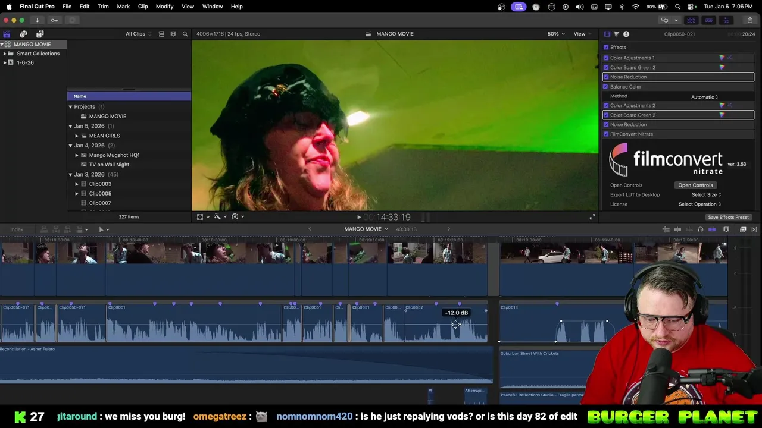This screenshot has width=762, height=428.
Task: Change Balance Color method Automatic dropdown
Action: tap(705, 97)
